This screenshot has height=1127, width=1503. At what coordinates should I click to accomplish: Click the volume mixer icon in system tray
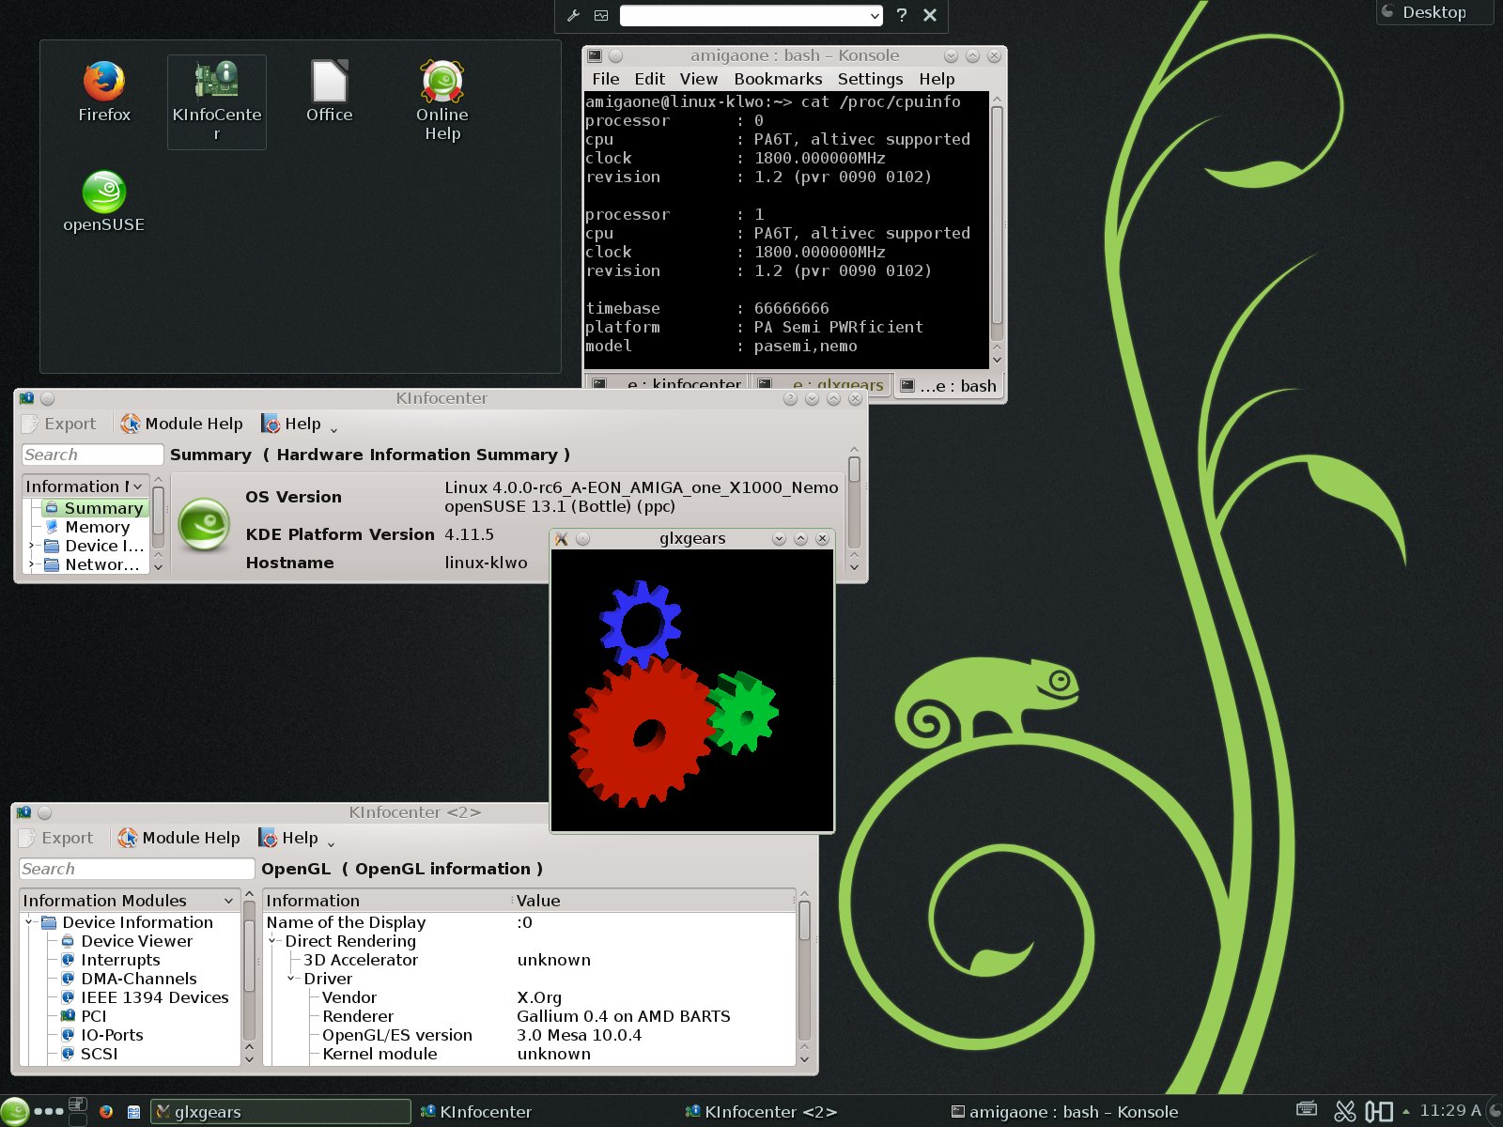tap(1378, 1111)
